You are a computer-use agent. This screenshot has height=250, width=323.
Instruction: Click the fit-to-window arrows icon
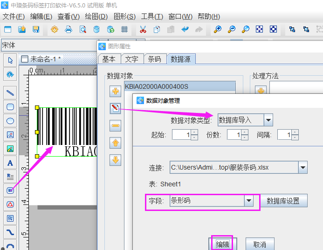tap(259, 29)
